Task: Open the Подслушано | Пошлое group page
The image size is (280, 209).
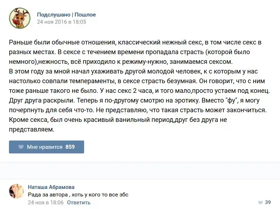Action: [66, 15]
